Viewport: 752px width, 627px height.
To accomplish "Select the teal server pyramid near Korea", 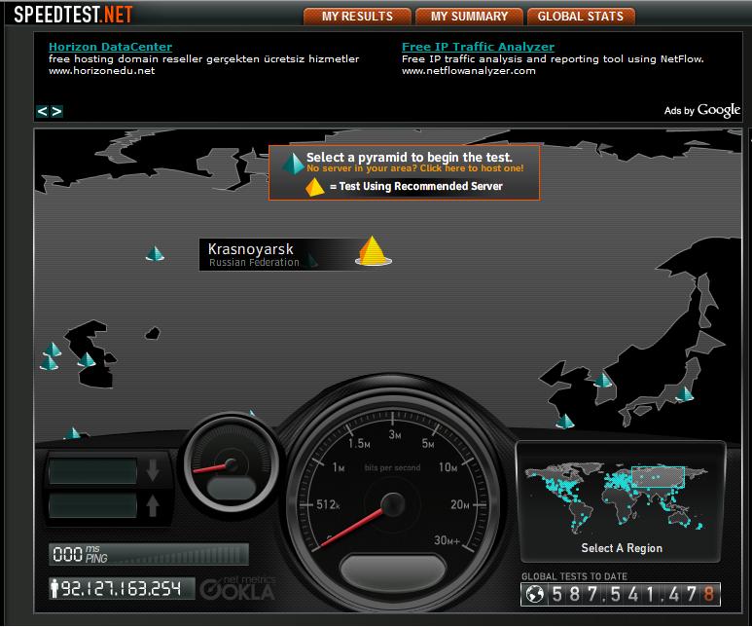I will coord(603,379).
